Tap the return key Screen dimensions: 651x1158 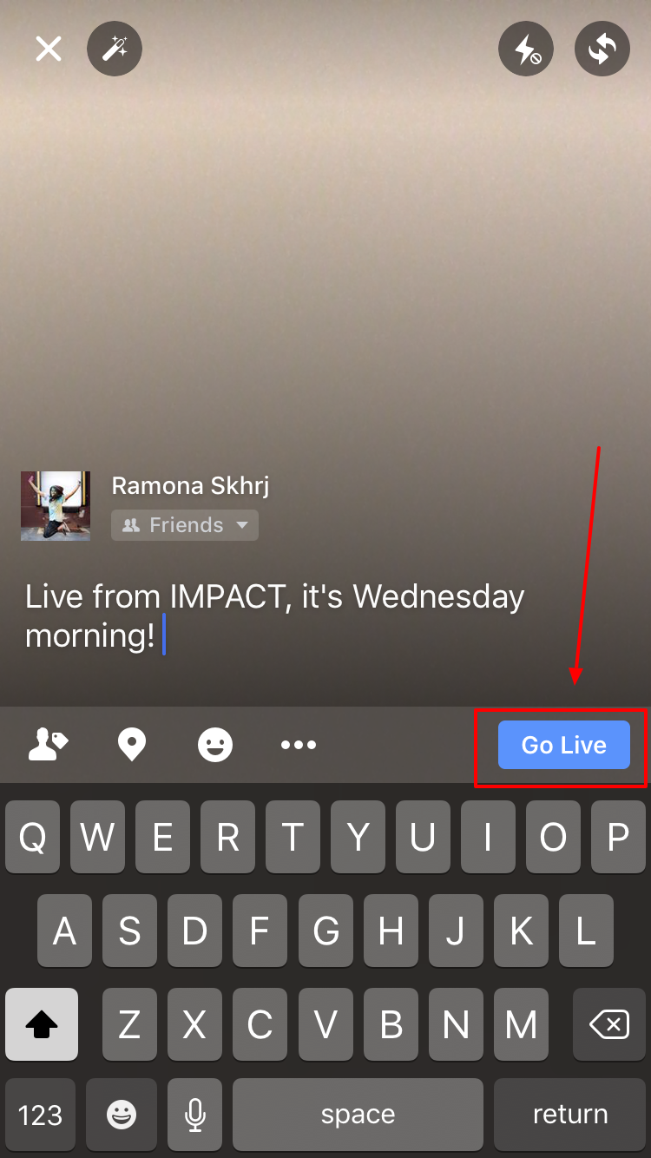[x=569, y=1115]
